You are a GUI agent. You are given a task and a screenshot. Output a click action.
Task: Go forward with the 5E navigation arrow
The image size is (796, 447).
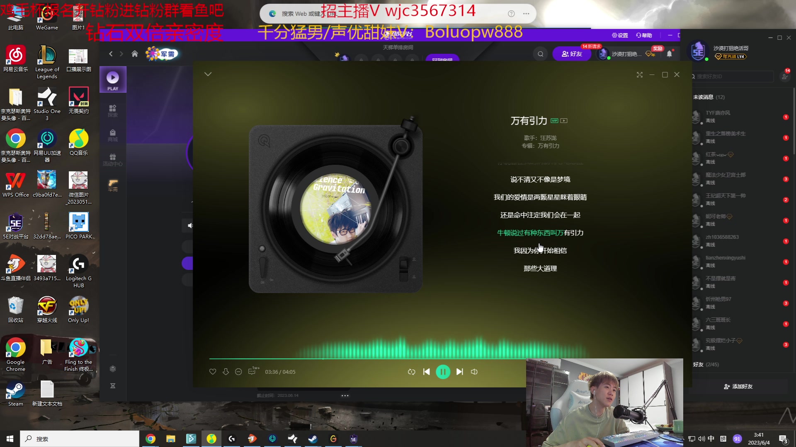(121, 54)
